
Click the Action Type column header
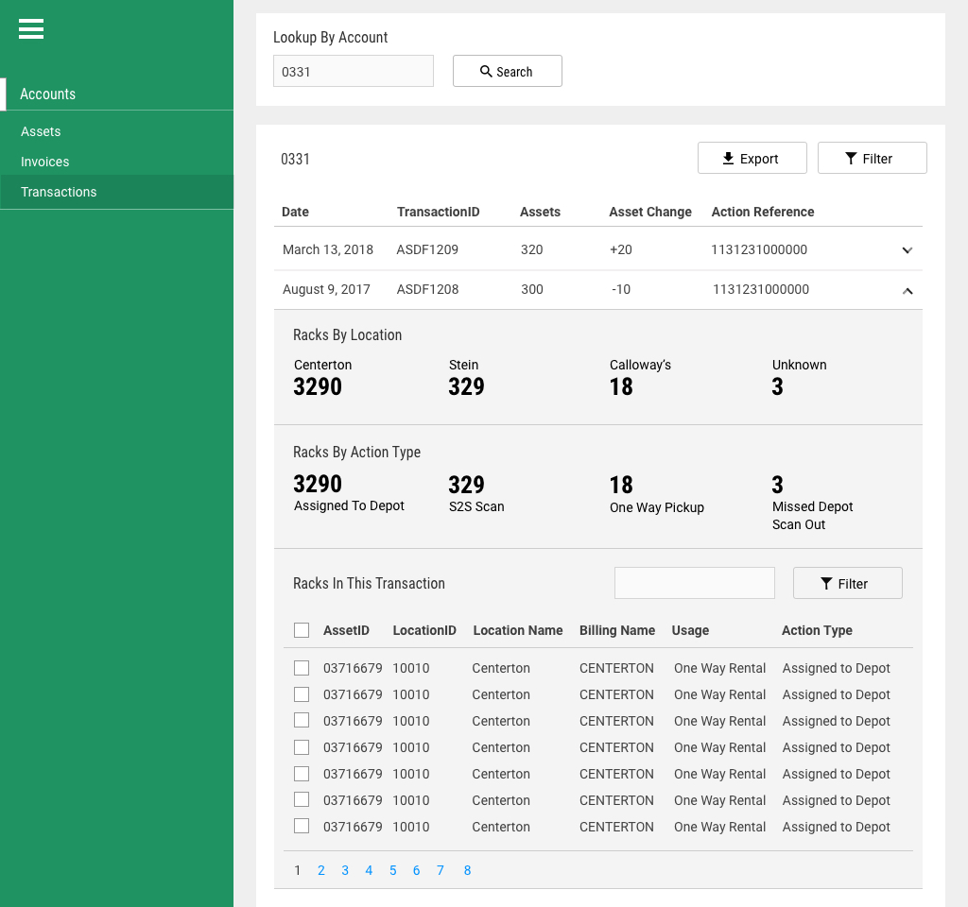[x=817, y=630]
